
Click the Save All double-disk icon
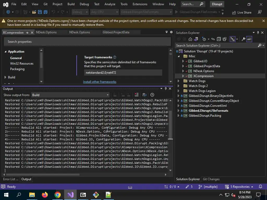(x=45, y=12)
